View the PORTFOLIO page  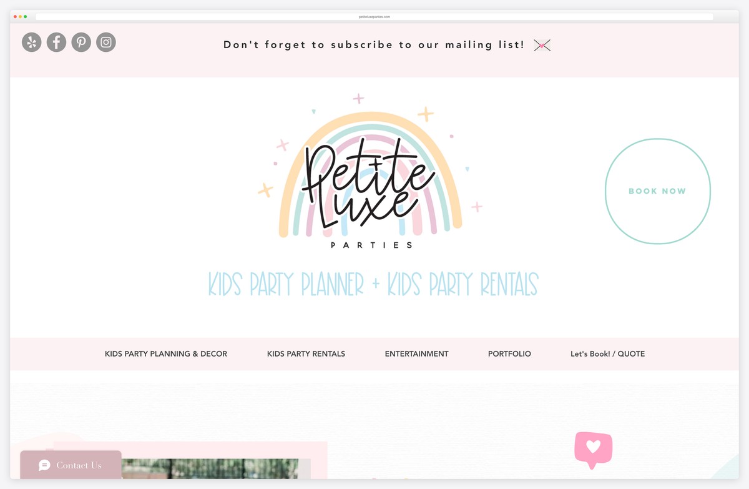(x=509, y=353)
